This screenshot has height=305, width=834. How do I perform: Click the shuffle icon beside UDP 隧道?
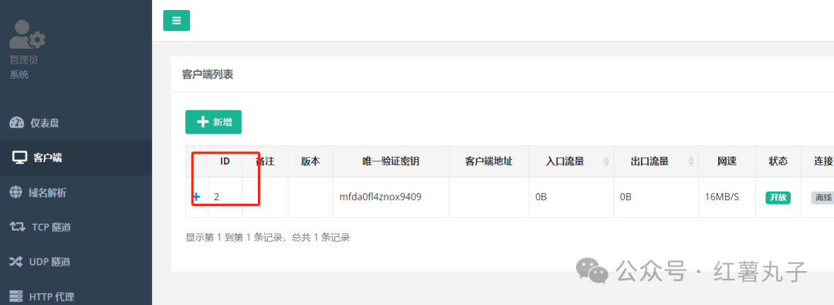(x=16, y=262)
